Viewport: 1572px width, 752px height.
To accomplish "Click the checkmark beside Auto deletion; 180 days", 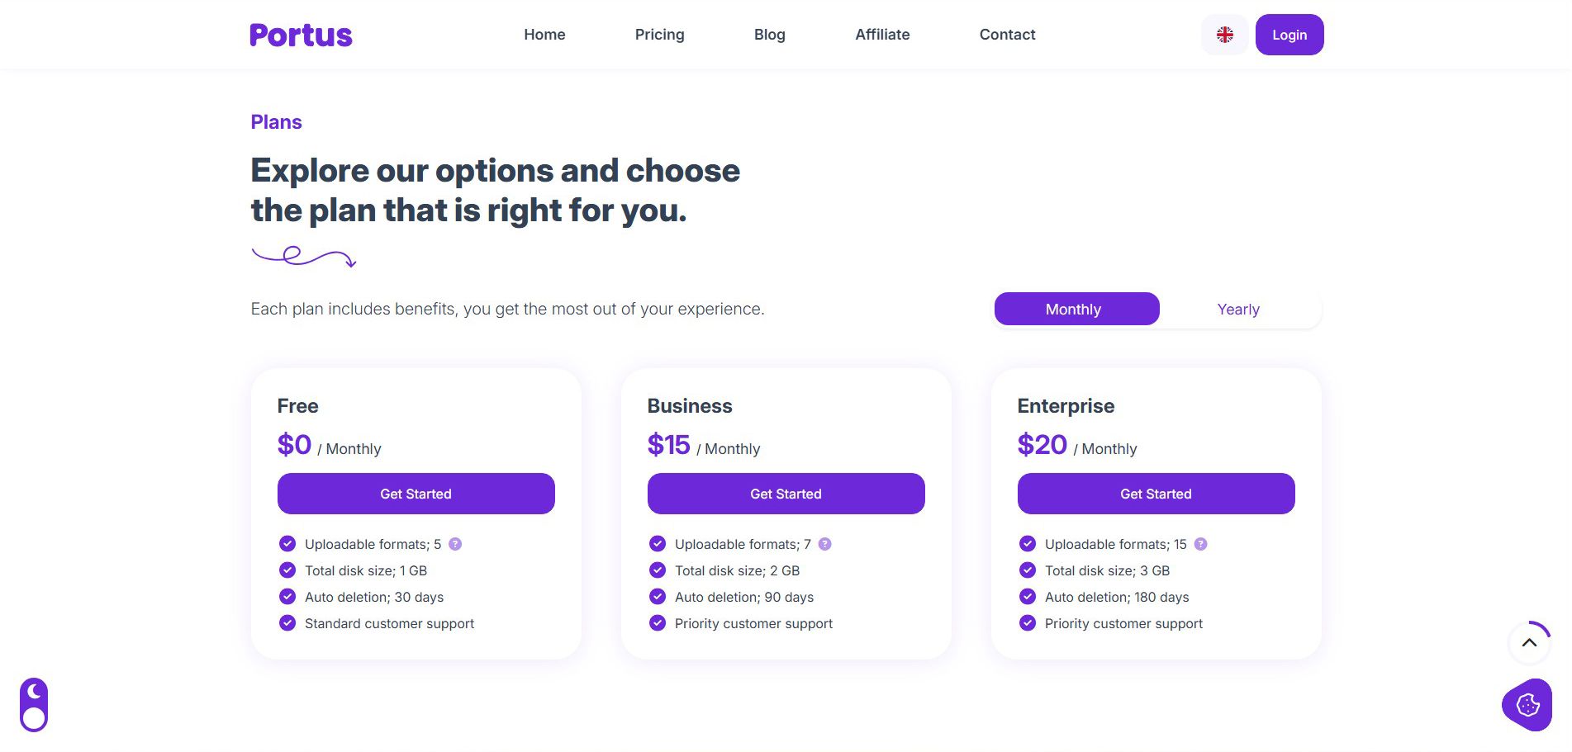I will coord(1028,597).
